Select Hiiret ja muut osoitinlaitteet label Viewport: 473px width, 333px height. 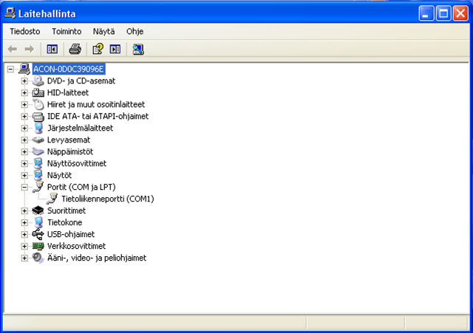pos(96,105)
